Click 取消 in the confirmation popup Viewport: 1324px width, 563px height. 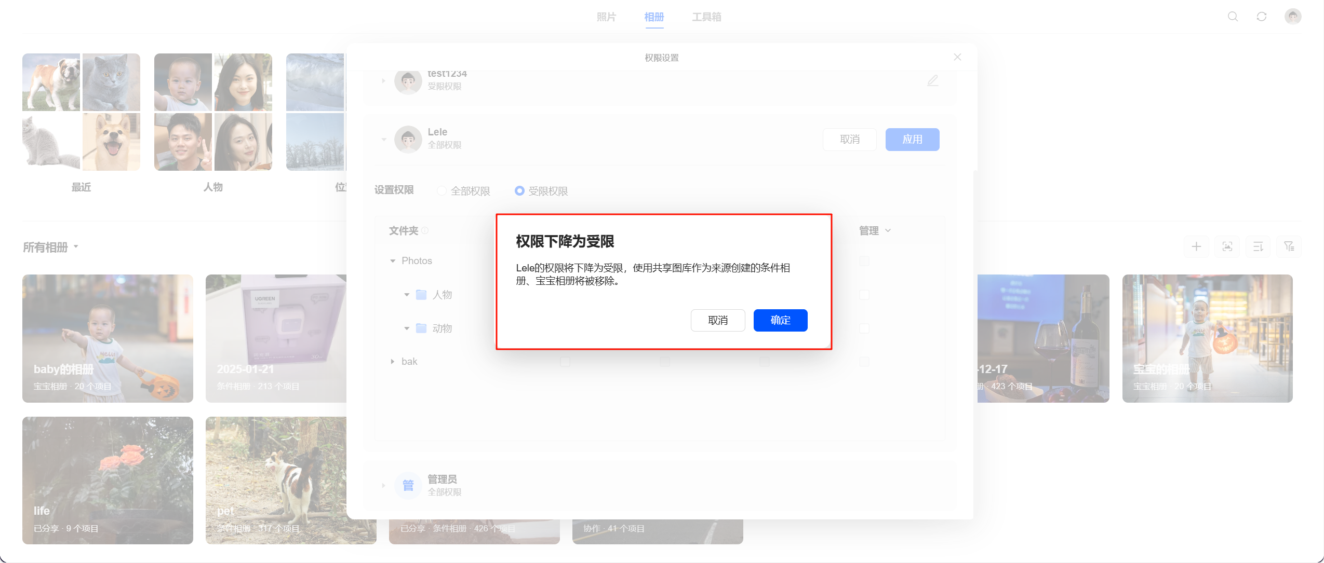point(718,320)
